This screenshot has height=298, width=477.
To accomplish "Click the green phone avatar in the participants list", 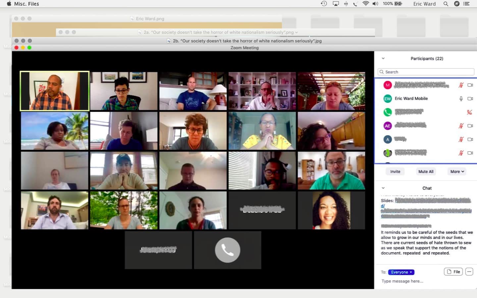I will pyautogui.click(x=388, y=112).
